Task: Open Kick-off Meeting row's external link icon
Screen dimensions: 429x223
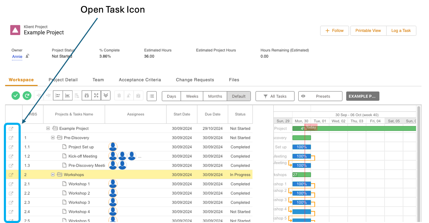Action: [x=11, y=156]
